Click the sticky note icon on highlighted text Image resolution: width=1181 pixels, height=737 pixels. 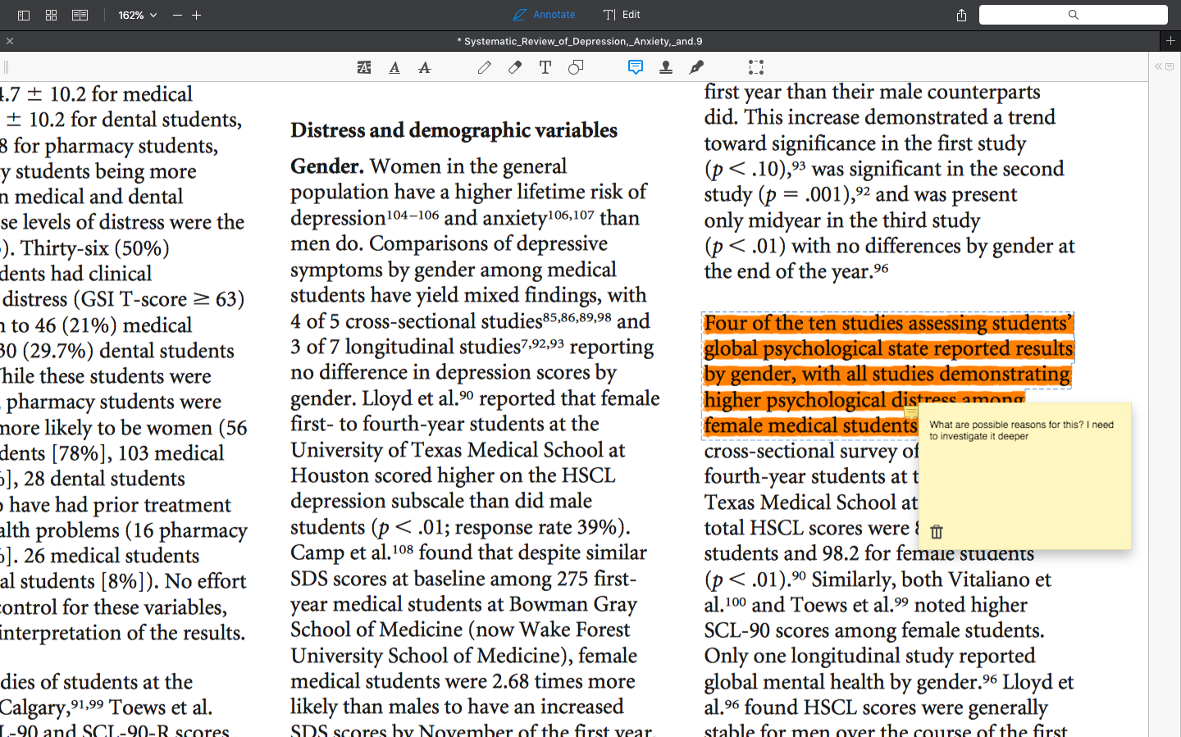(910, 412)
